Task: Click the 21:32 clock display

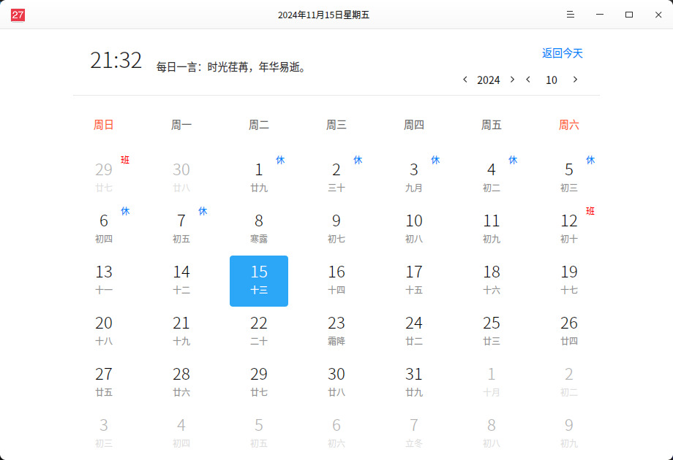Action: pos(116,60)
